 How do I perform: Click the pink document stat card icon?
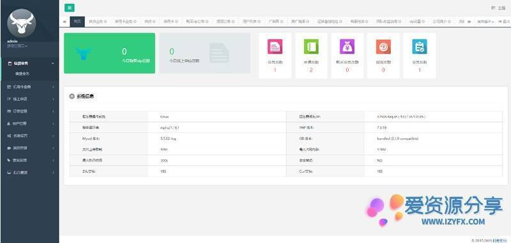pos(275,46)
